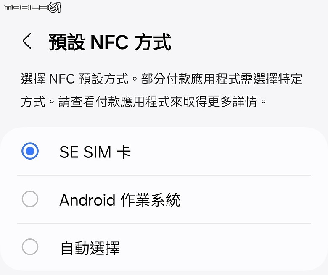Tap the 自動選擇 label text
Screen dimensions: 328x275
[90, 248]
